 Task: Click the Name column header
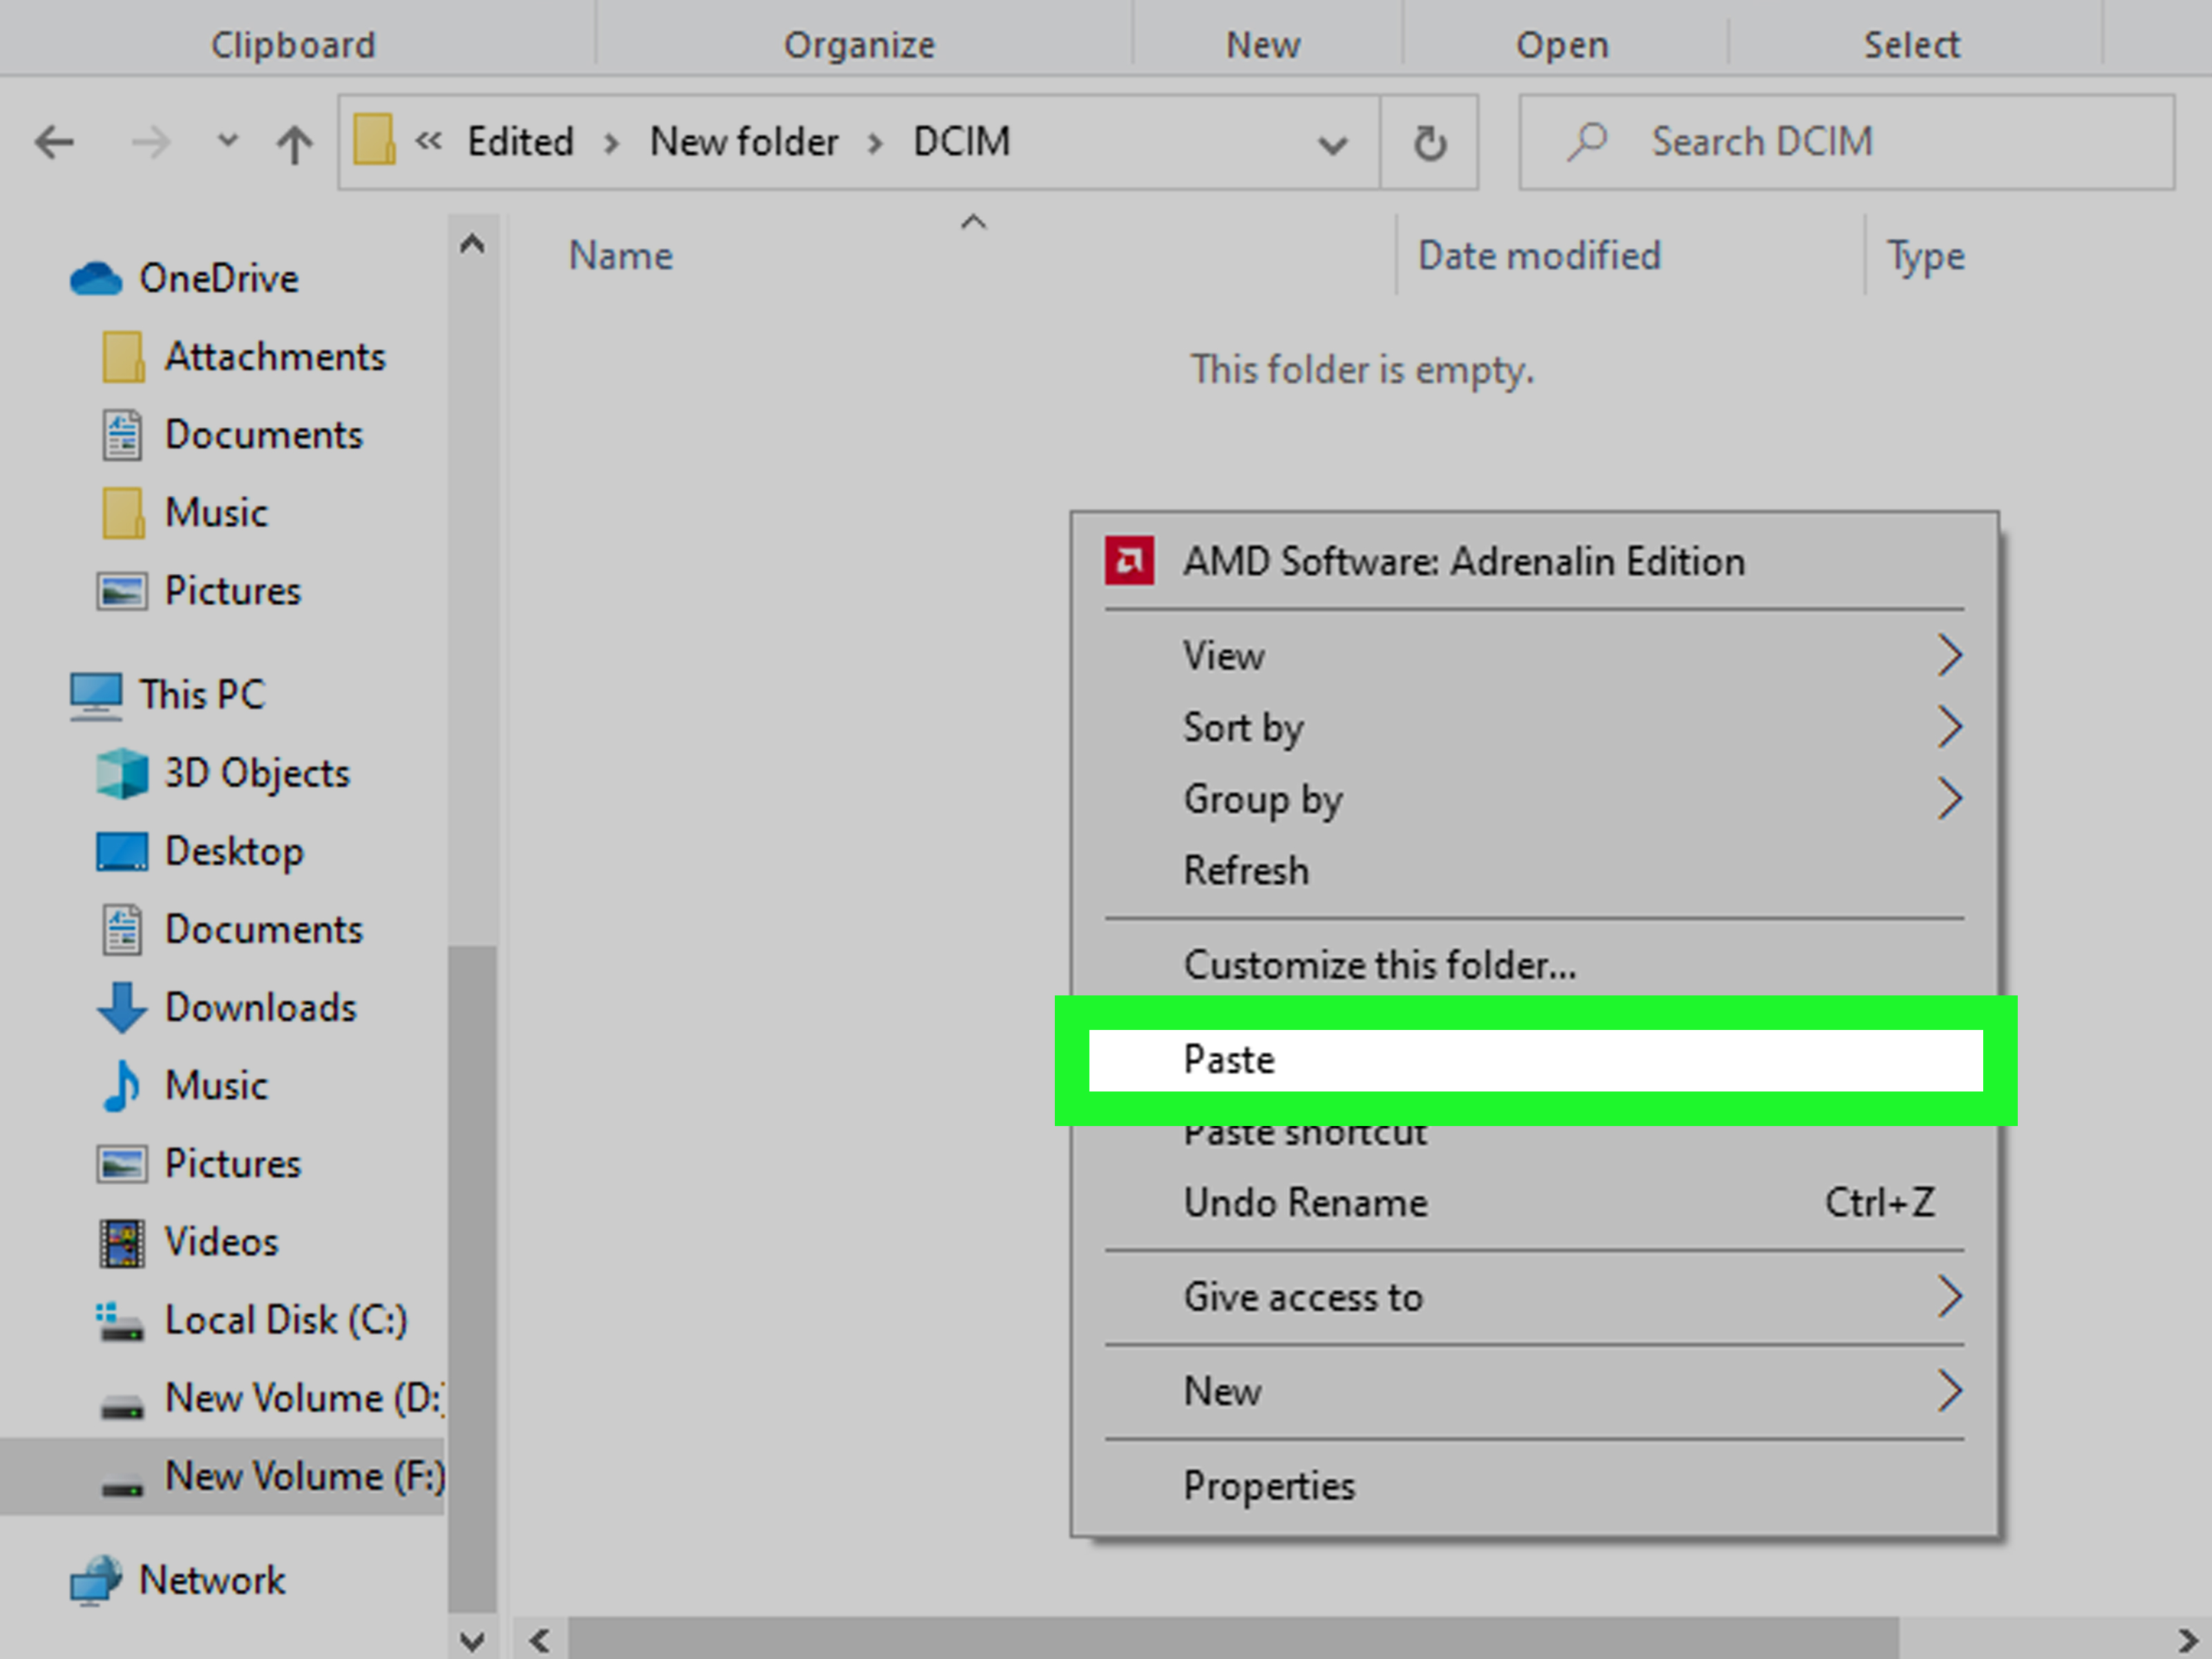click(621, 256)
